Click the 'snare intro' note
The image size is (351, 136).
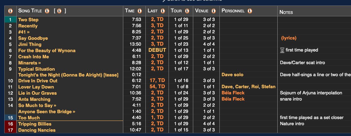coord(291,99)
